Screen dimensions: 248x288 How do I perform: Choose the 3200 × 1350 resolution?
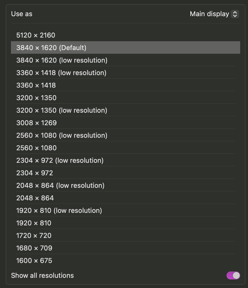(36, 98)
